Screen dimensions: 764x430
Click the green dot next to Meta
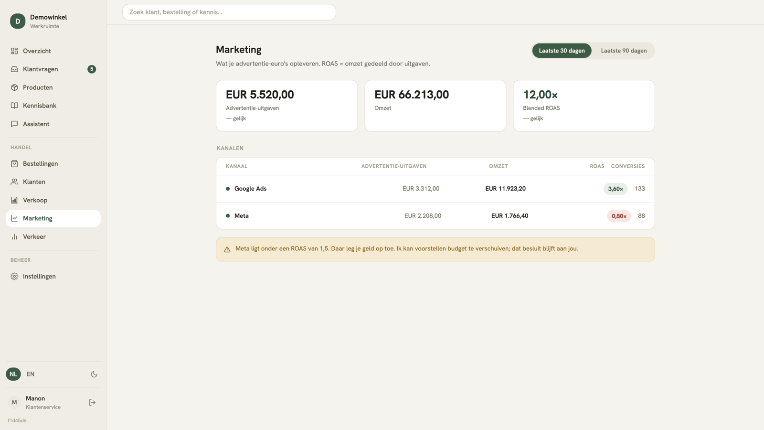pyautogui.click(x=228, y=216)
